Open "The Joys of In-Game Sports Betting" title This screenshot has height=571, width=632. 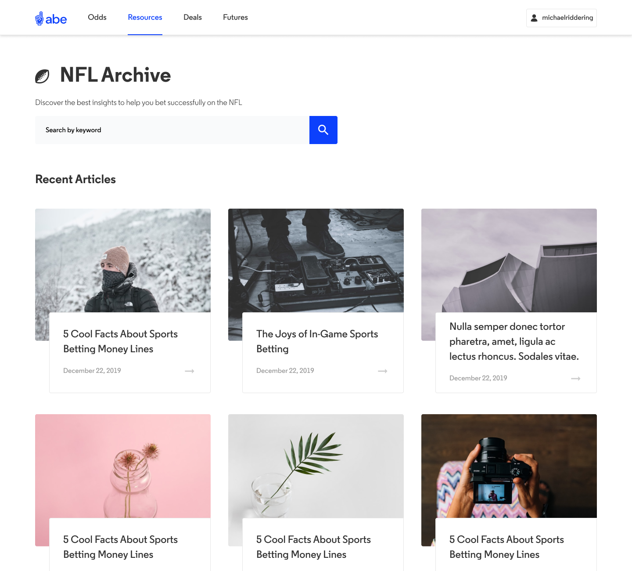tap(317, 341)
